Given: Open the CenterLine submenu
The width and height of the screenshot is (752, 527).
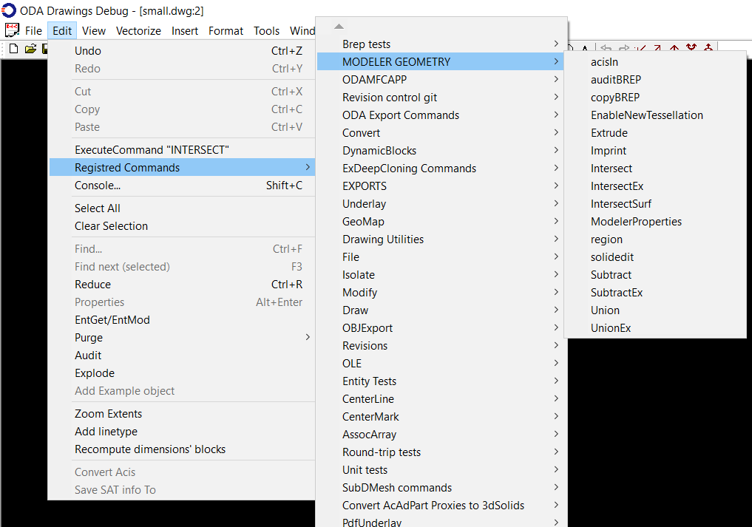Looking at the screenshot, I should click(441, 399).
